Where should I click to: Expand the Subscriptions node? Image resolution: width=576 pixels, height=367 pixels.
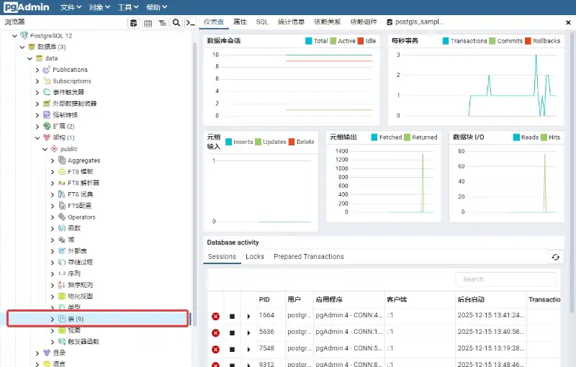37,81
